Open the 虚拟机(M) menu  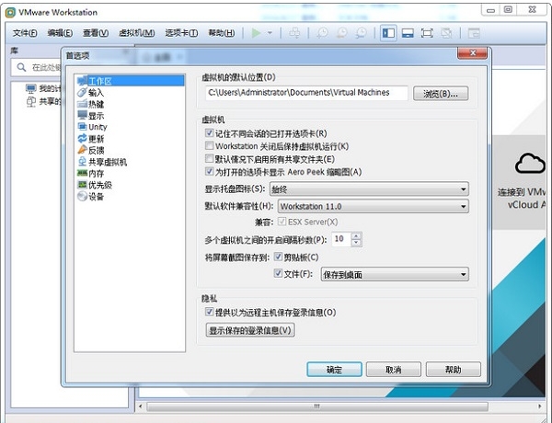point(137,33)
